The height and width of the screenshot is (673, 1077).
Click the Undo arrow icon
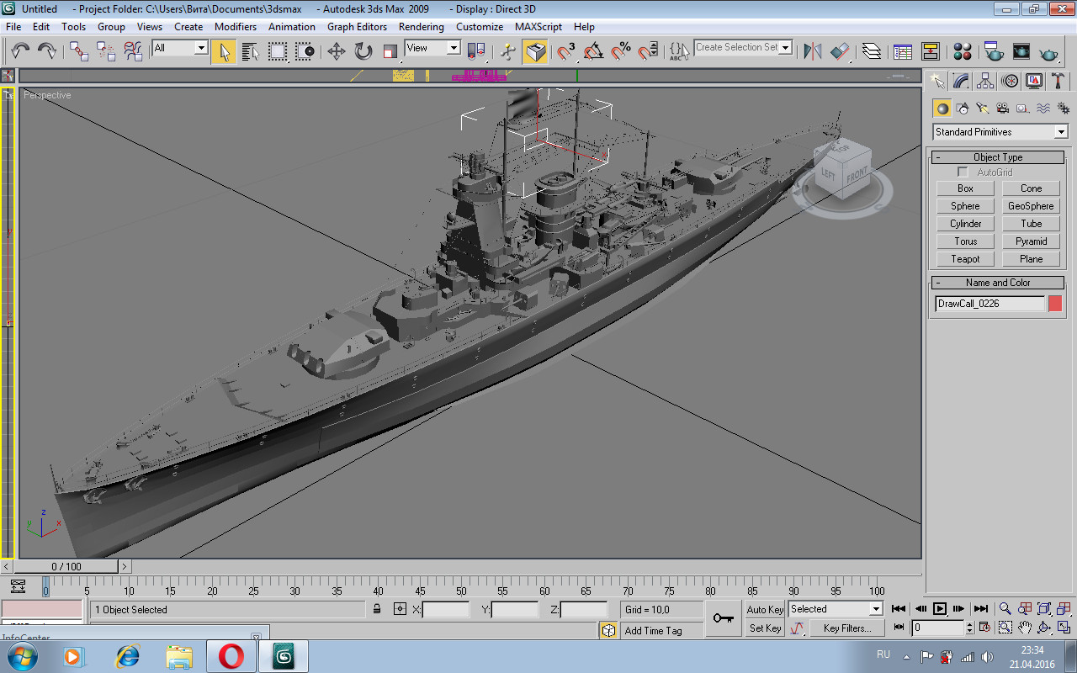coord(20,51)
